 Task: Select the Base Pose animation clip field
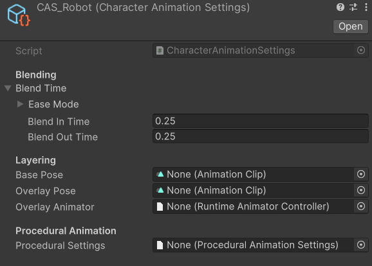(x=253, y=174)
